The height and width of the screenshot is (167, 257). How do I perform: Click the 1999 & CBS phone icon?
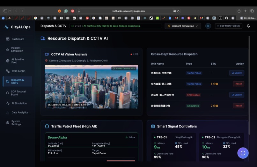click(8, 71)
